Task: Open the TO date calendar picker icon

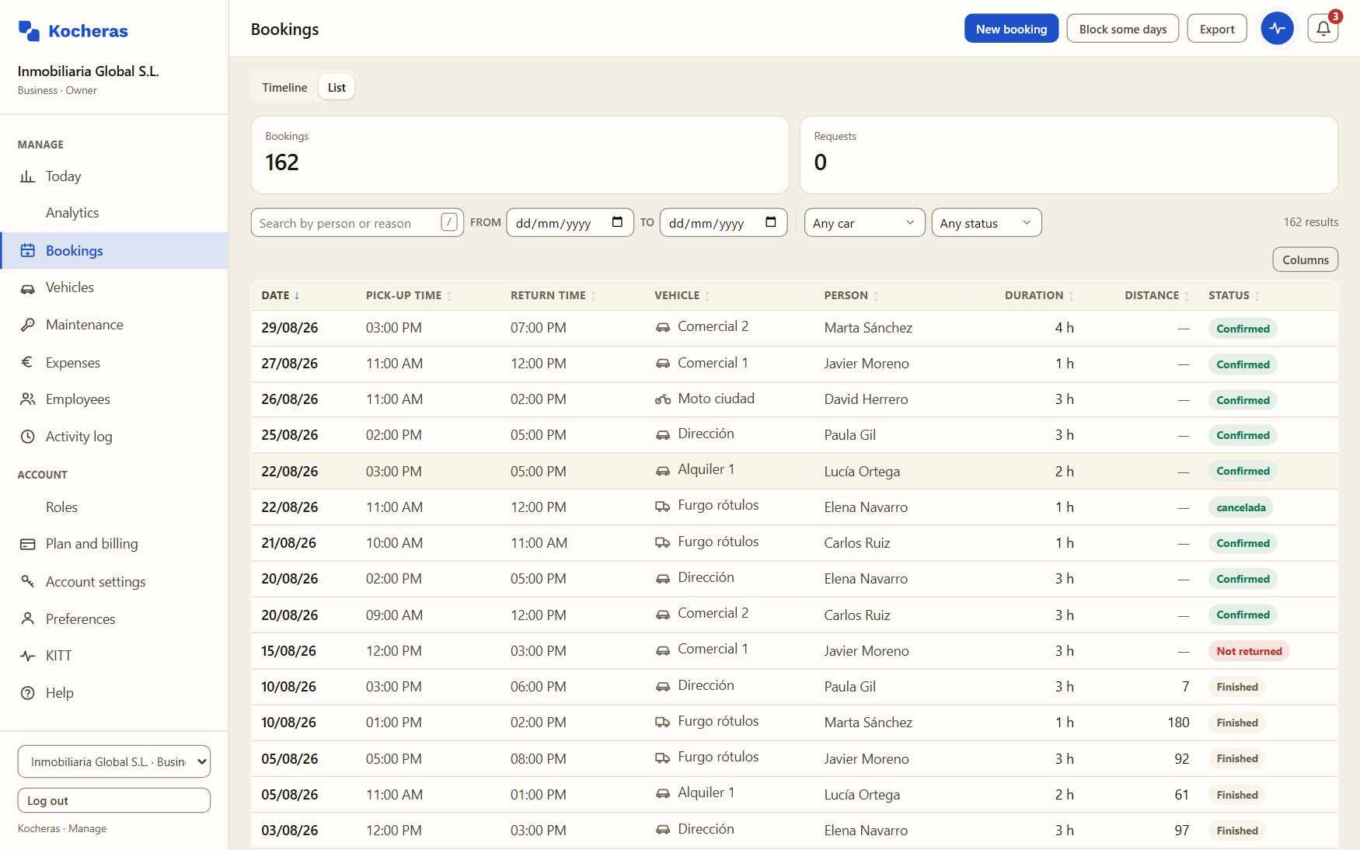Action: [x=770, y=222]
